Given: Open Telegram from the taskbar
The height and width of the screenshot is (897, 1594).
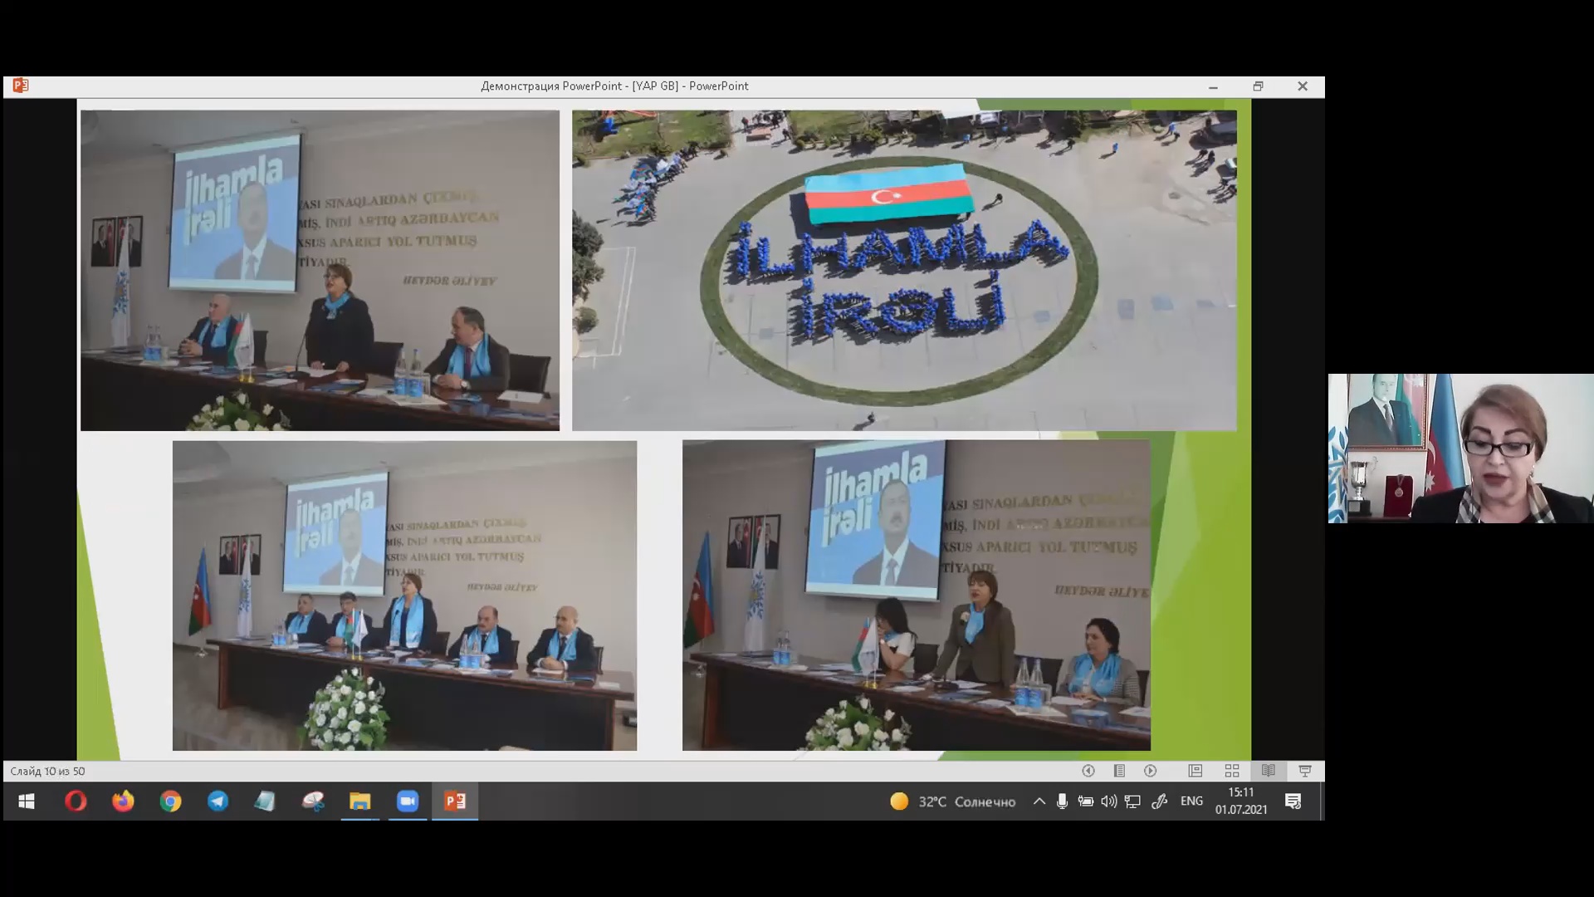Looking at the screenshot, I should (x=218, y=801).
